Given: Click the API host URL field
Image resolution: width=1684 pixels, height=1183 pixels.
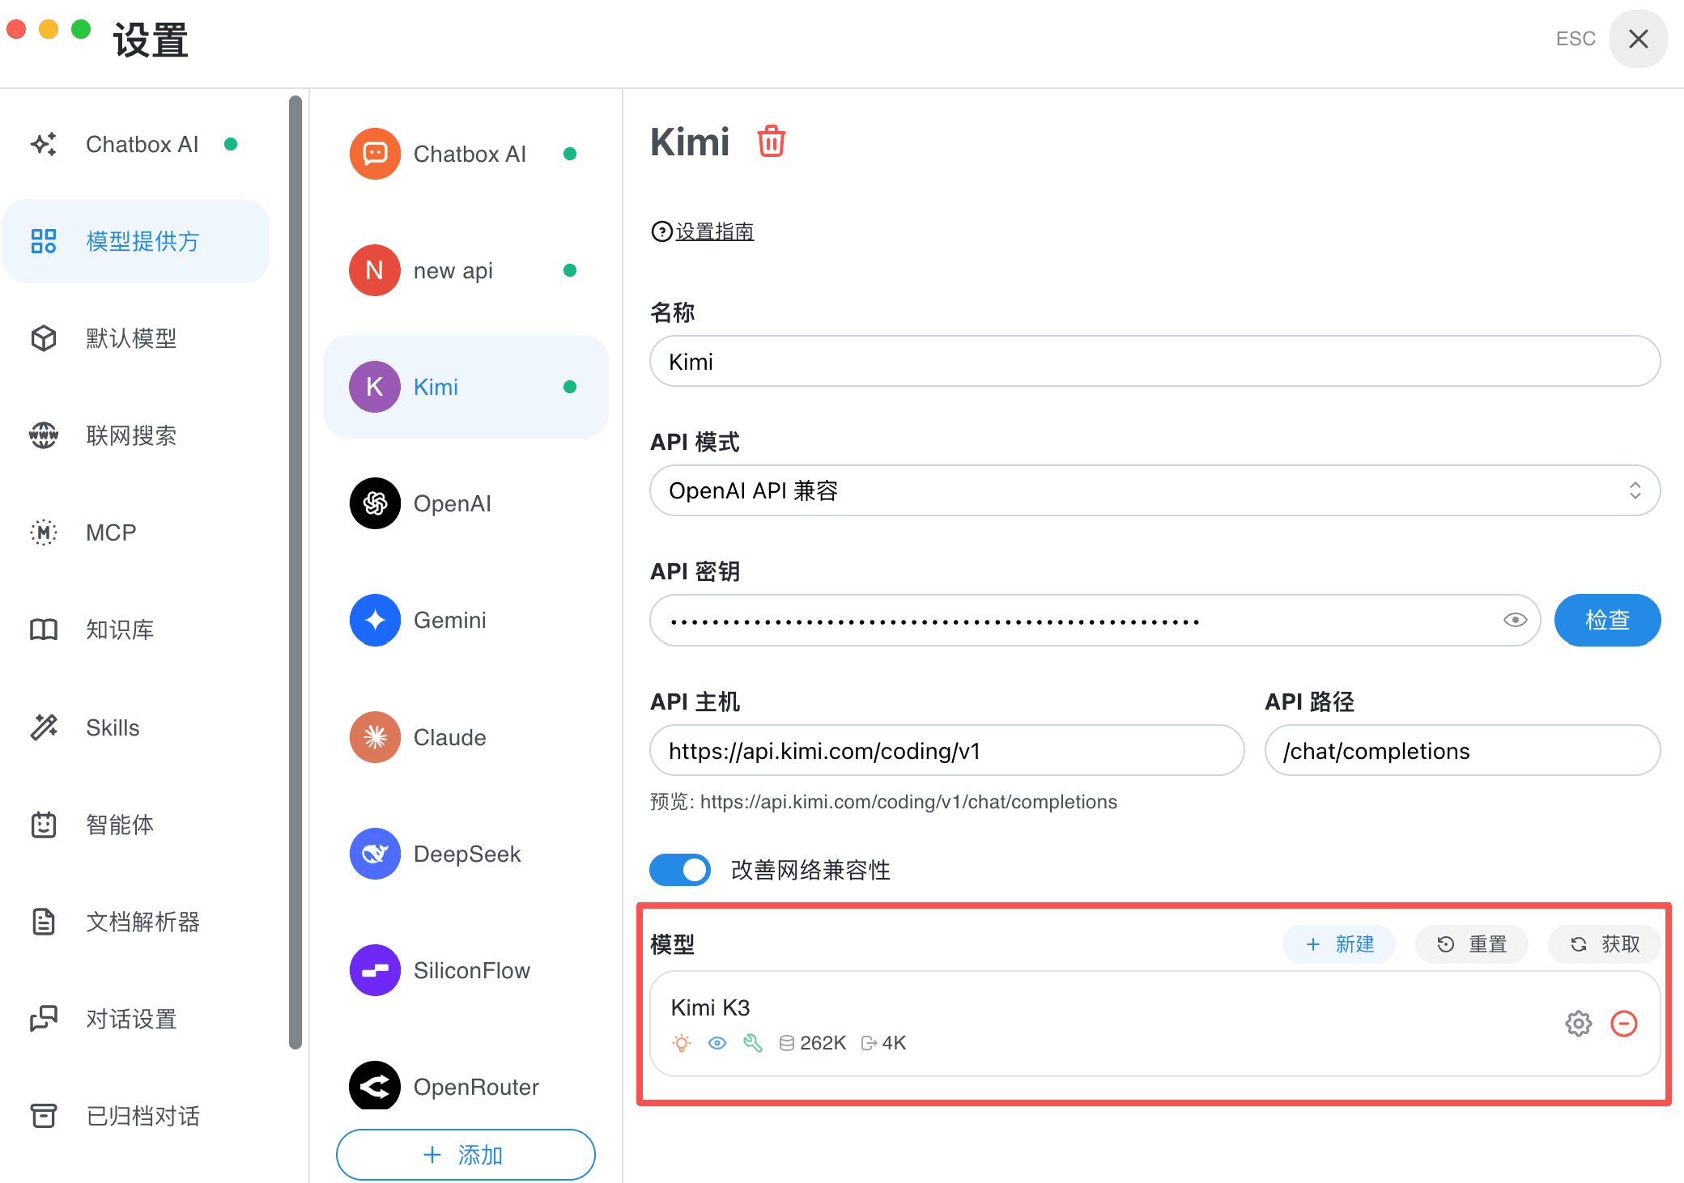Looking at the screenshot, I should click(x=946, y=750).
